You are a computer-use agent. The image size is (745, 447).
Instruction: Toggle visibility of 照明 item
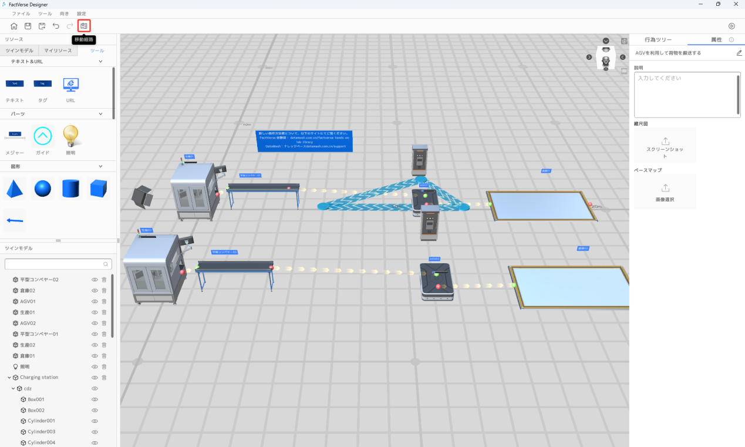click(x=95, y=367)
